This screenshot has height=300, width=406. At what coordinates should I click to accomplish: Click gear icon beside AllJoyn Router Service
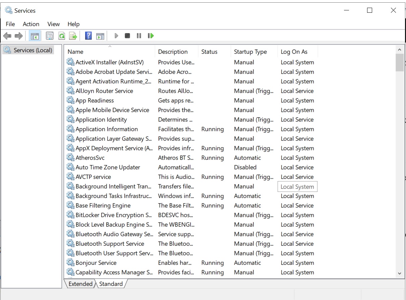pos(70,91)
